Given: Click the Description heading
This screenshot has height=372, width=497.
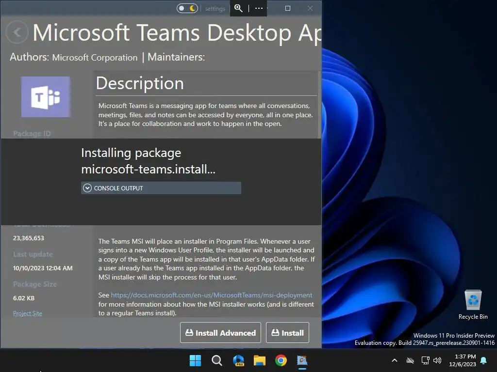Looking at the screenshot, I should click(x=140, y=83).
